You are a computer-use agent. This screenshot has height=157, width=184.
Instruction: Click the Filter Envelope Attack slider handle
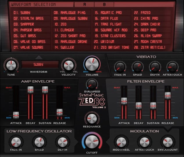124,101
